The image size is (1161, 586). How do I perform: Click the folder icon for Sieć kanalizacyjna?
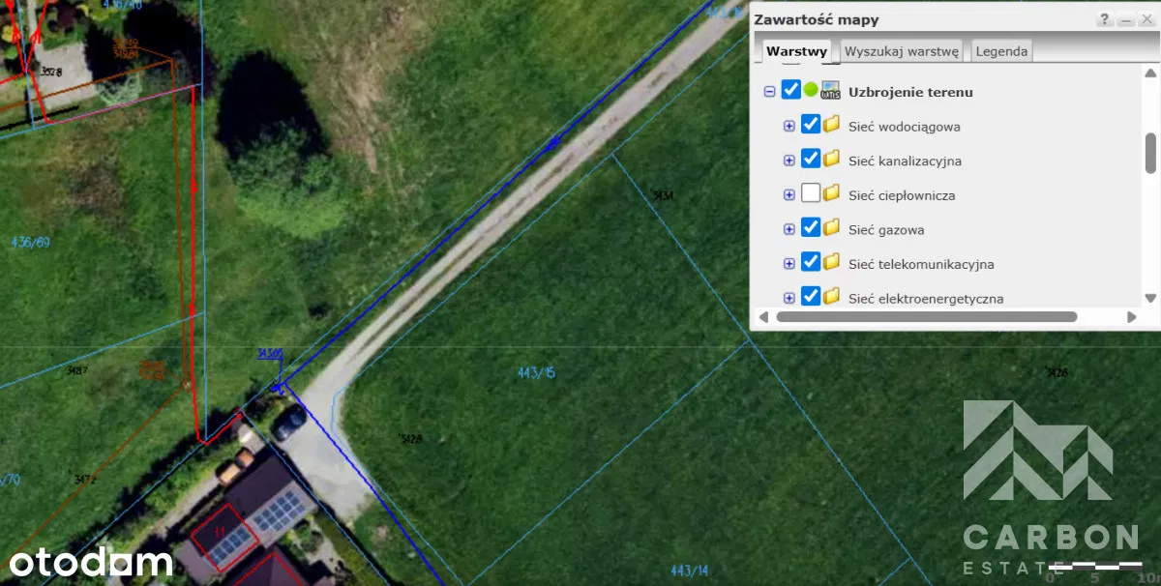831,160
